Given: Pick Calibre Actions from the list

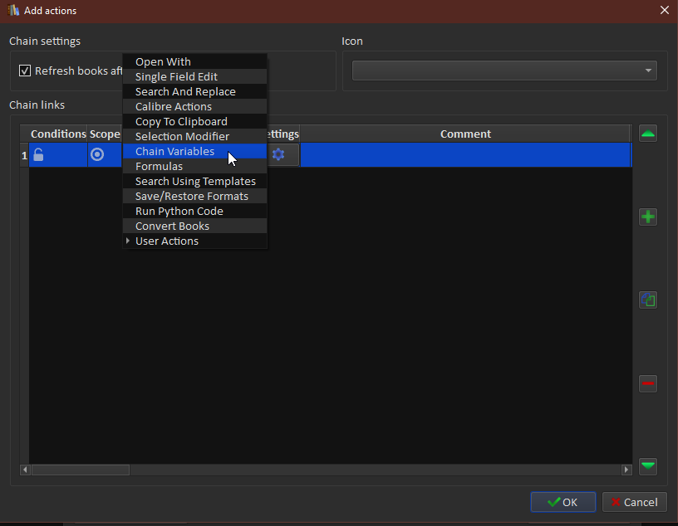Looking at the screenshot, I should pyautogui.click(x=194, y=106).
